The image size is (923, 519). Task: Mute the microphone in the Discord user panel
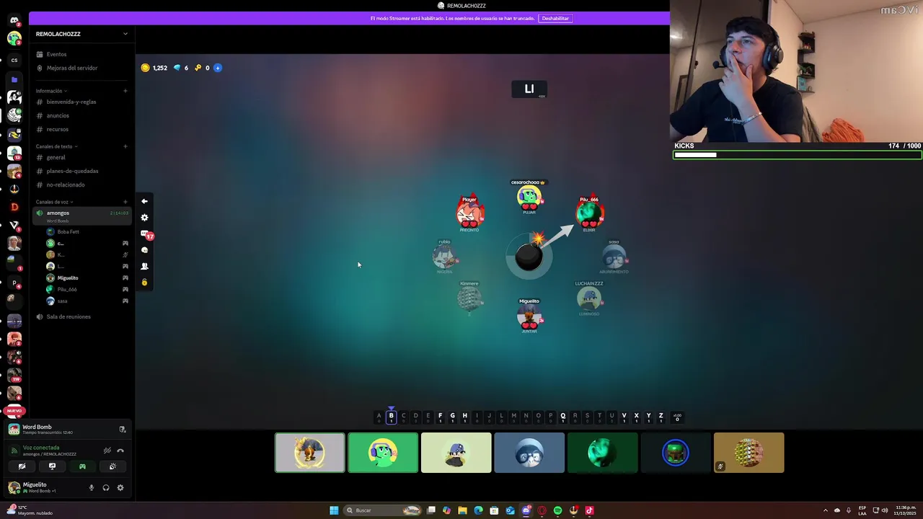point(91,488)
